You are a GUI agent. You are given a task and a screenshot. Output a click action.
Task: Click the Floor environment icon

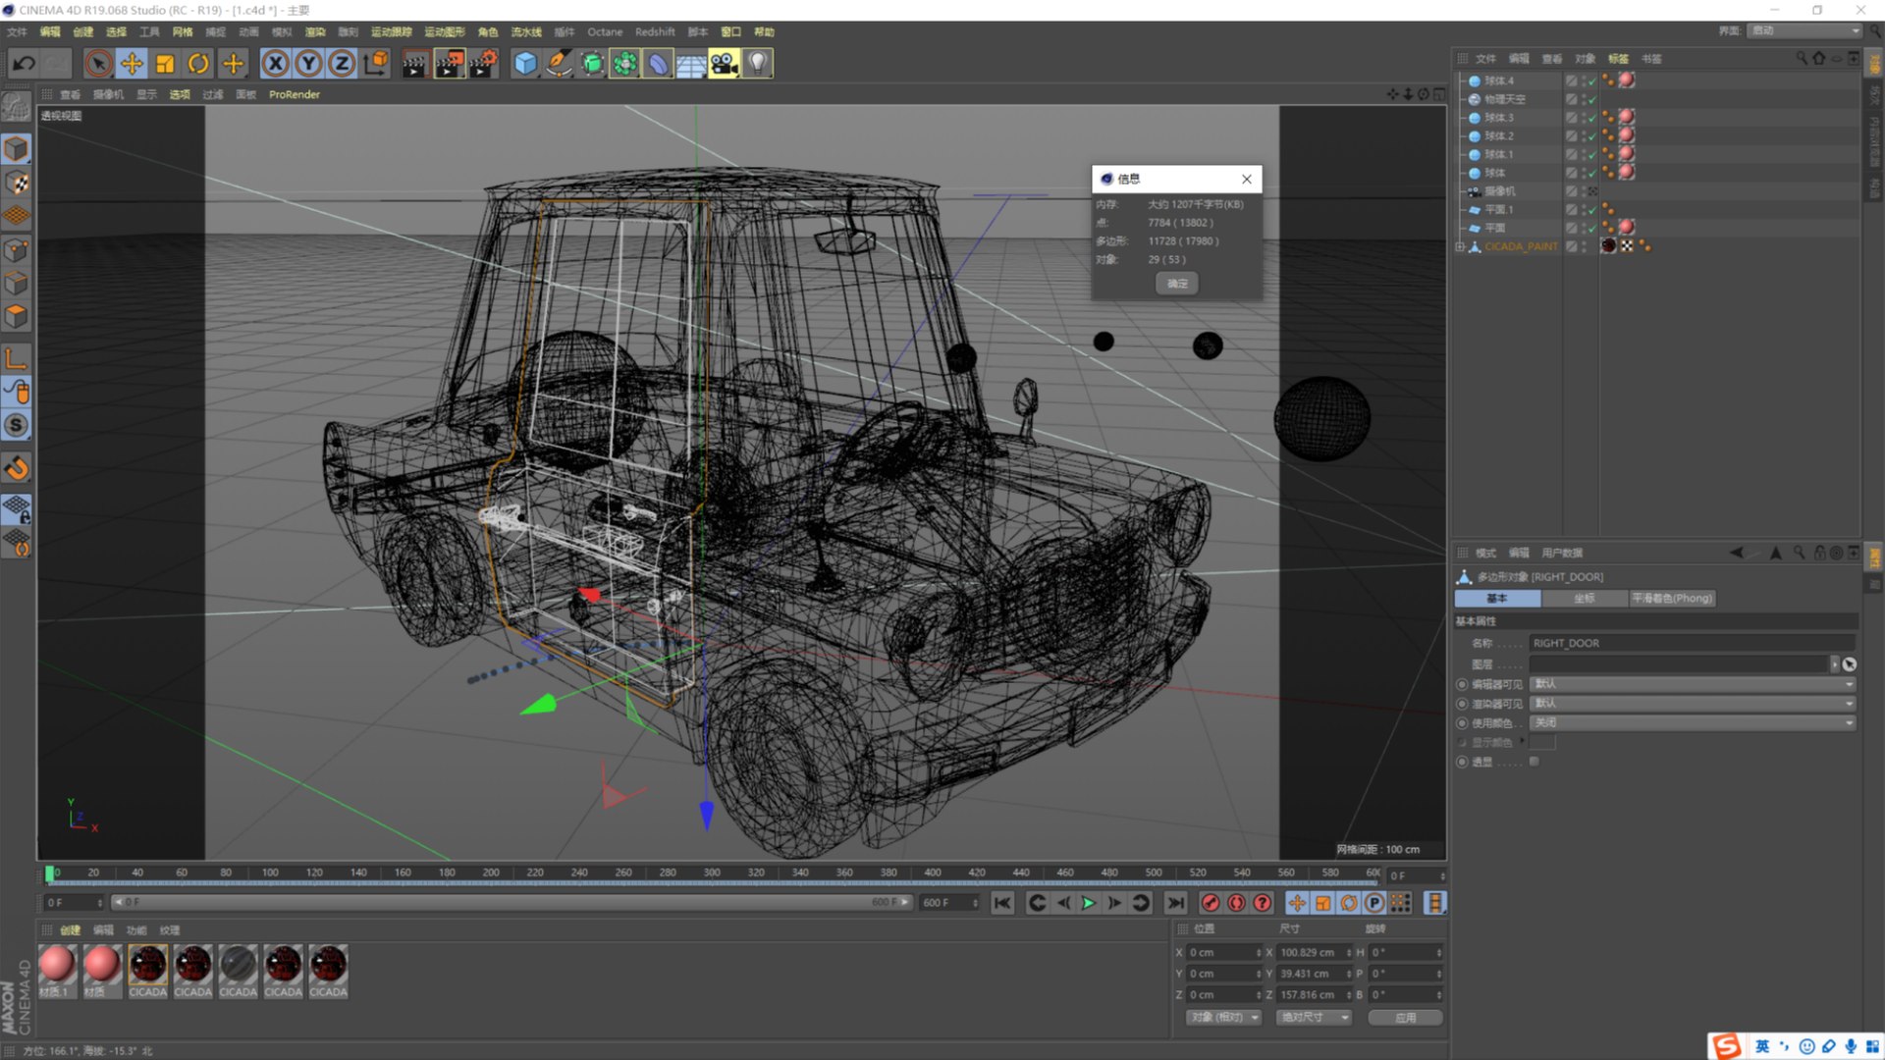[691, 64]
